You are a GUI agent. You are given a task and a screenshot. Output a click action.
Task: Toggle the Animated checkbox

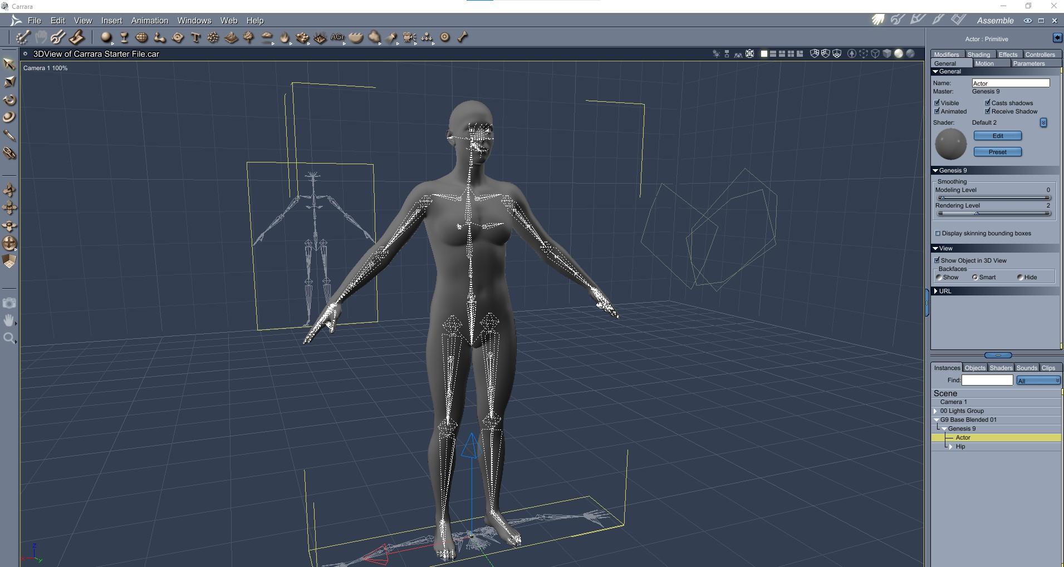pyautogui.click(x=937, y=111)
